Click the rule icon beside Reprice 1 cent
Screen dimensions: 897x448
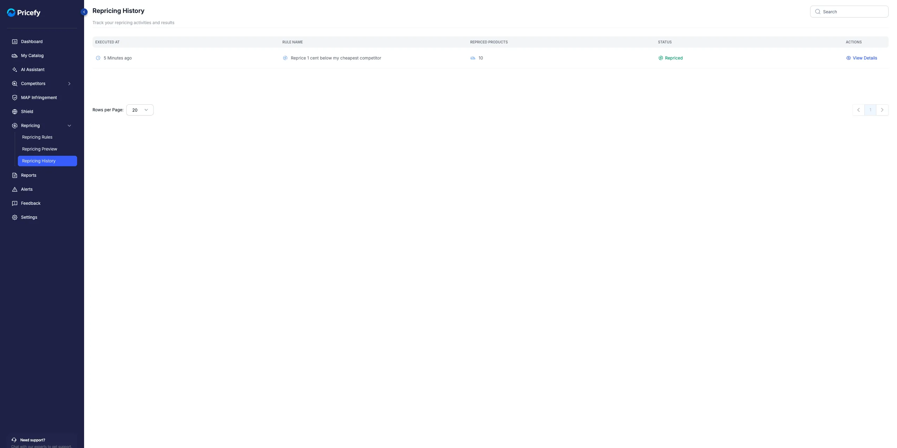(x=285, y=58)
